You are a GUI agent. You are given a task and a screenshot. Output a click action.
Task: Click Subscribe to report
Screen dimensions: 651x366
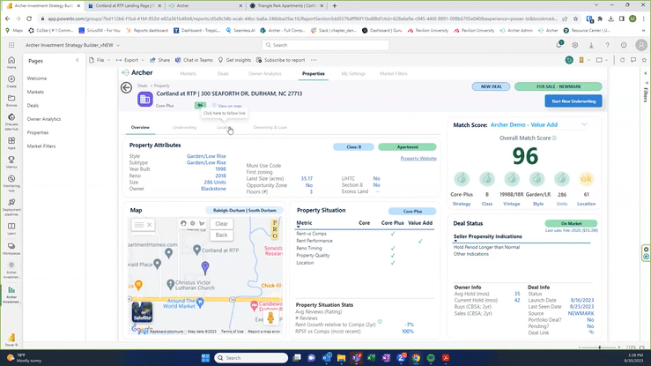pyautogui.click(x=281, y=60)
